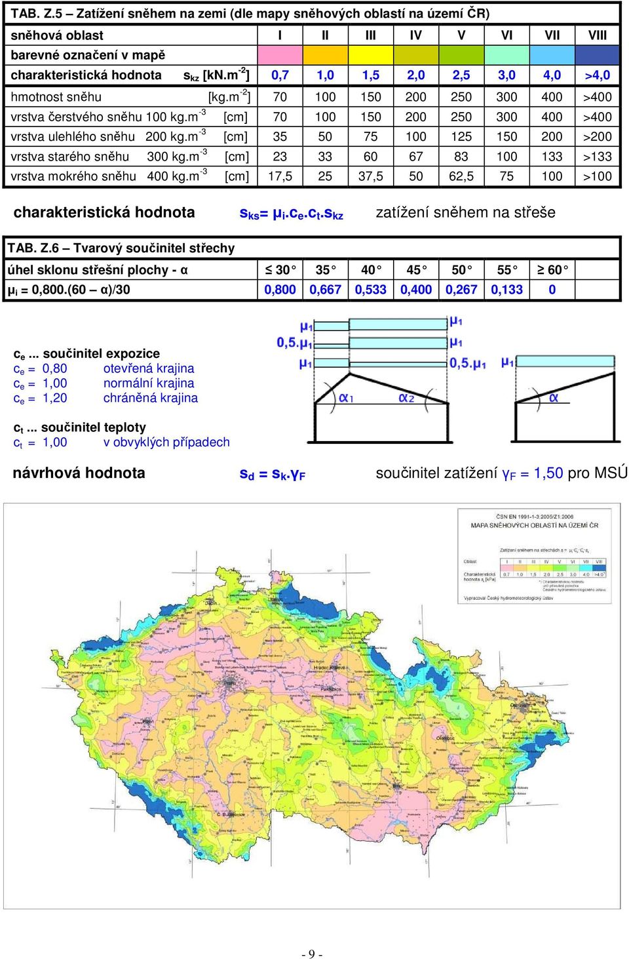Click shape coefficient value 0,133
This screenshot has height=959, width=629.
506,290
